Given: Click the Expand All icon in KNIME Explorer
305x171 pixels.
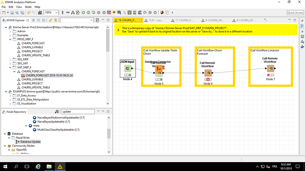Looking at the screenshot, I should [34, 20].
